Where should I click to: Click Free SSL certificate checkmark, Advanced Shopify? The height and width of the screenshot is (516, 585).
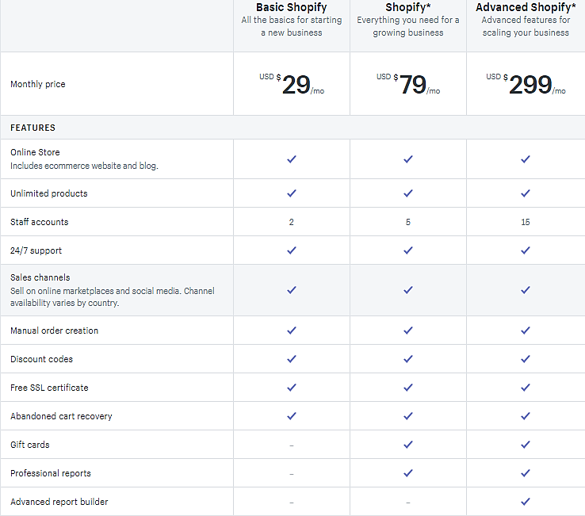526,388
